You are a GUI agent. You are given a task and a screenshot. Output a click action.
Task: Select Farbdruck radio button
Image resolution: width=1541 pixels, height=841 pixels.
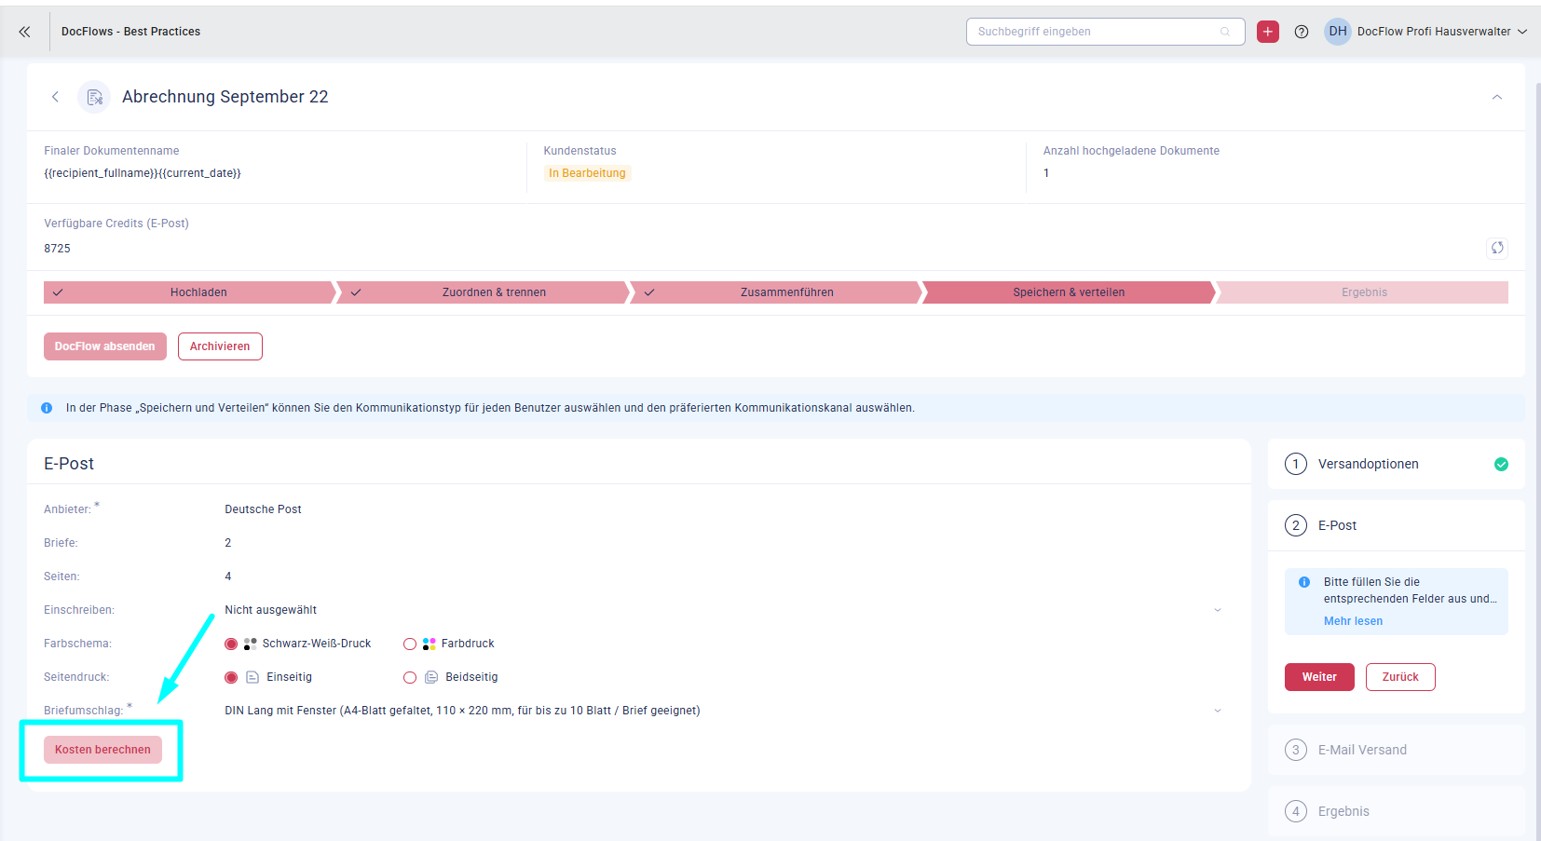click(x=410, y=644)
